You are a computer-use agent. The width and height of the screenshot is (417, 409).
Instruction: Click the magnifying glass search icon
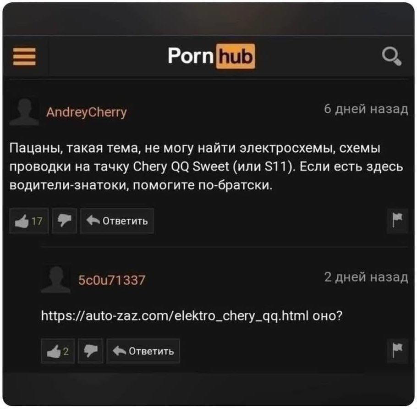point(392,56)
